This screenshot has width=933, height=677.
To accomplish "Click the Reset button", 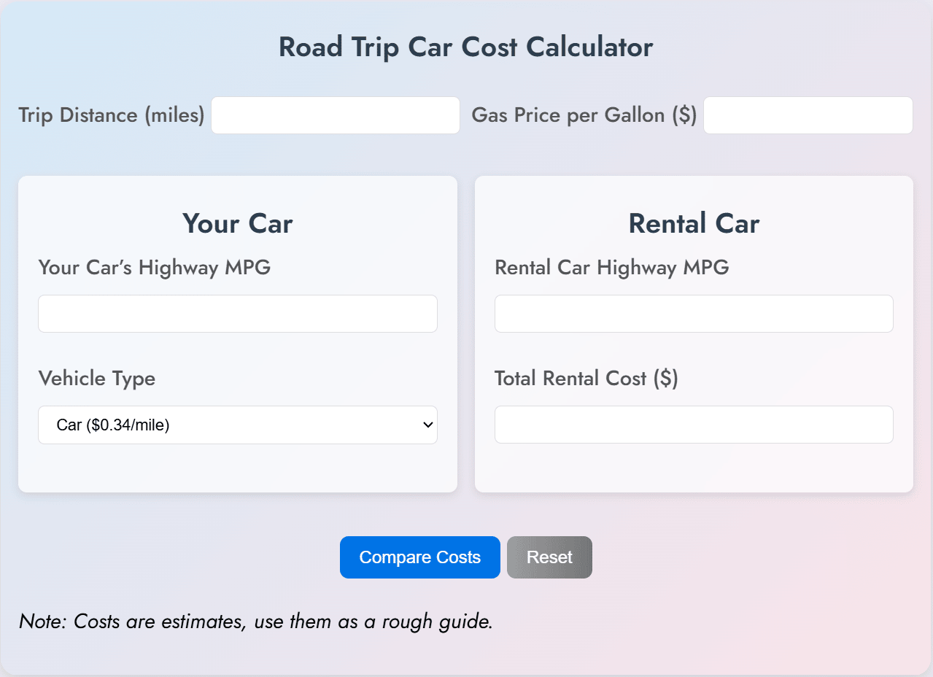I will pos(549,557).
